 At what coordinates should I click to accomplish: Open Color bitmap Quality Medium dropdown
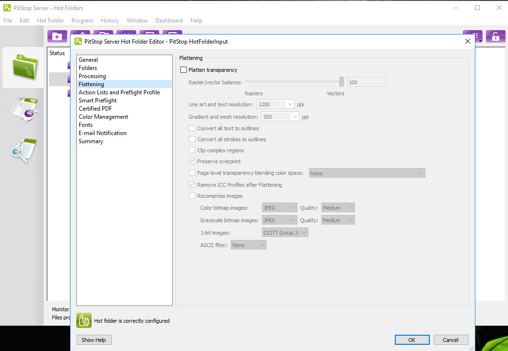[x=338, y=208]
